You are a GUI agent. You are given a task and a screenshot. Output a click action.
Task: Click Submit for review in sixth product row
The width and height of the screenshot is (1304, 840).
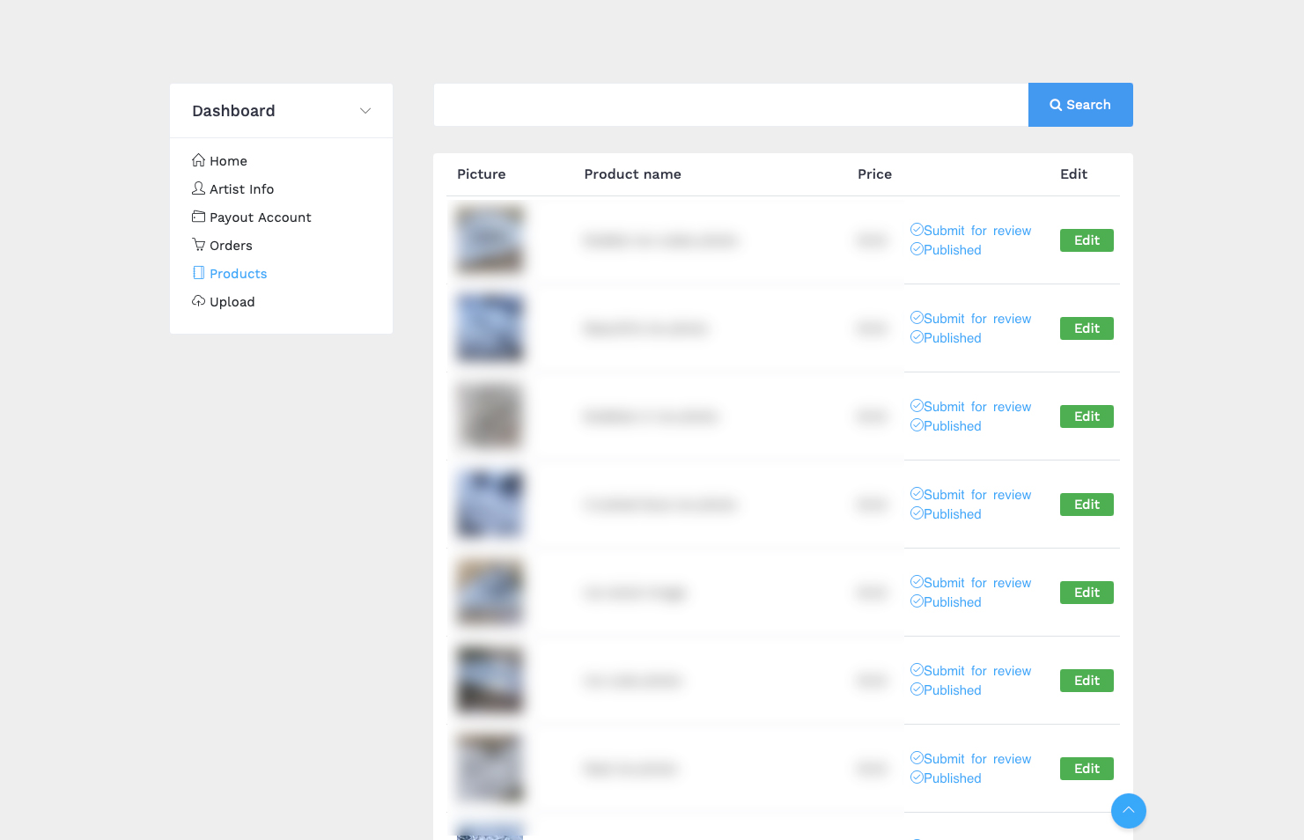coord(970,671)
